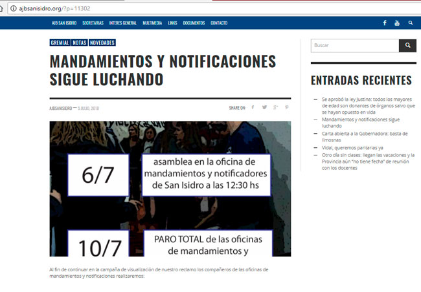421x292 pixels.
Task: Open 'Se aprobó la ley Justina' entry
Action: click(x=369, y=106)
